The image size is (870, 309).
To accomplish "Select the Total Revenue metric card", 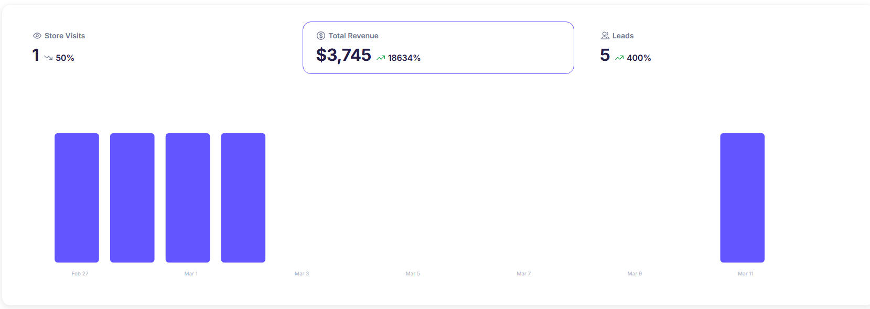I will click(438, 48).
